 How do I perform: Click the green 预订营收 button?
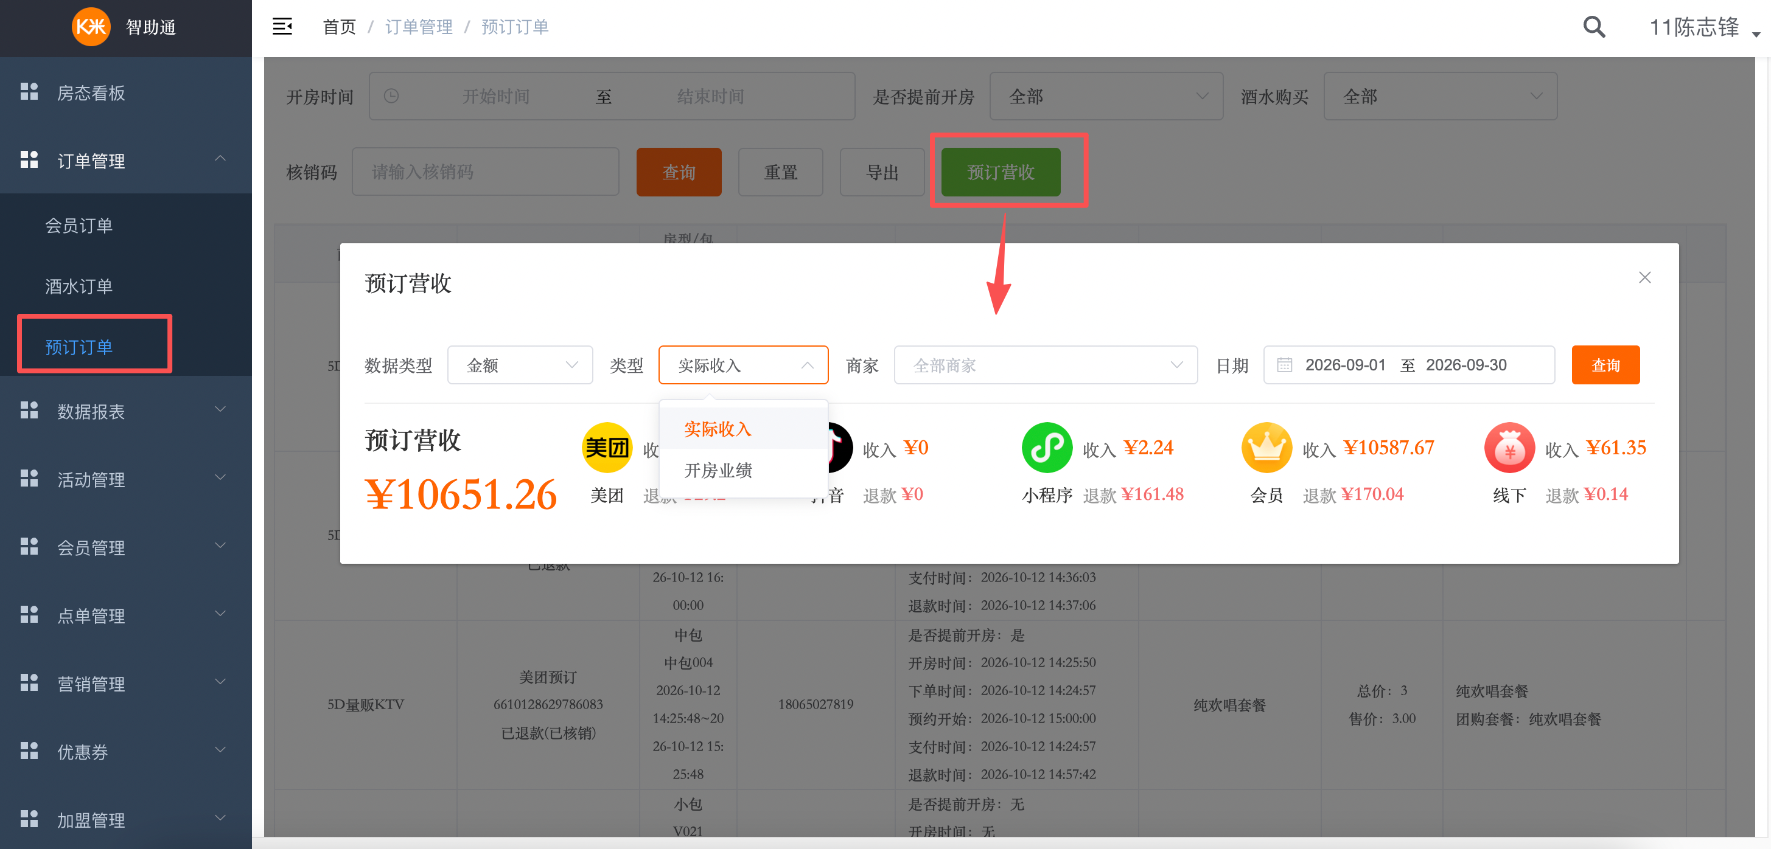1001,172
